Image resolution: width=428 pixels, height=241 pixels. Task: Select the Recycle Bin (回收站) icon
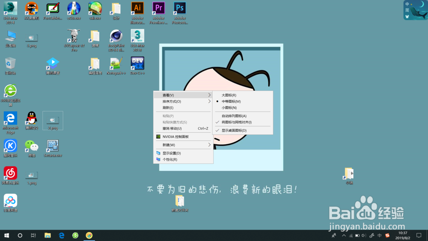(10, 66)
